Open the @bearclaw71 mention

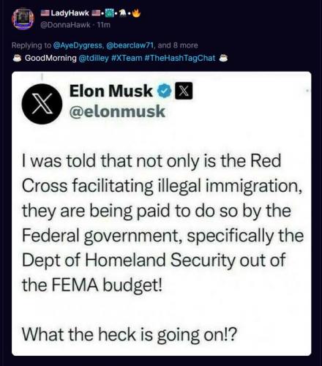130,45
